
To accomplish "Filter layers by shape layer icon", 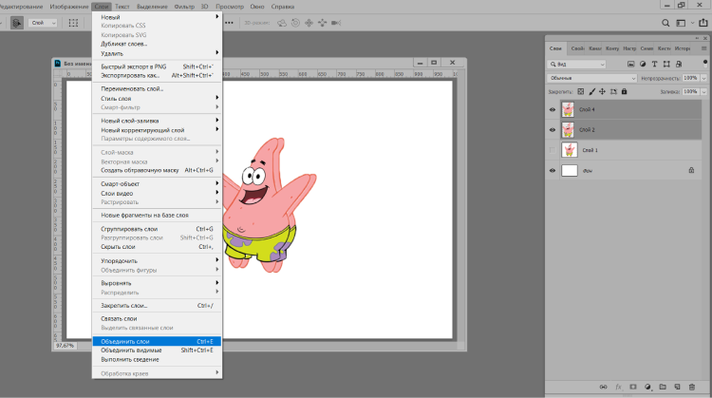I will (x=666, y=64).
